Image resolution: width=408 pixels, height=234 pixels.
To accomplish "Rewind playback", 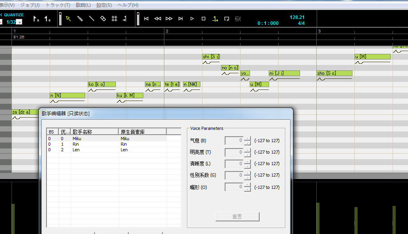I will point(158,19).
